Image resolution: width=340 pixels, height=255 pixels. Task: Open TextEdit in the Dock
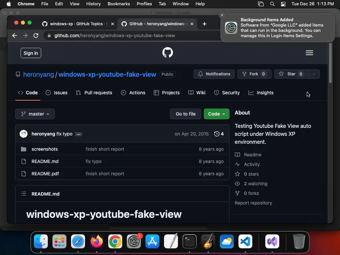(x=171, y=241)
